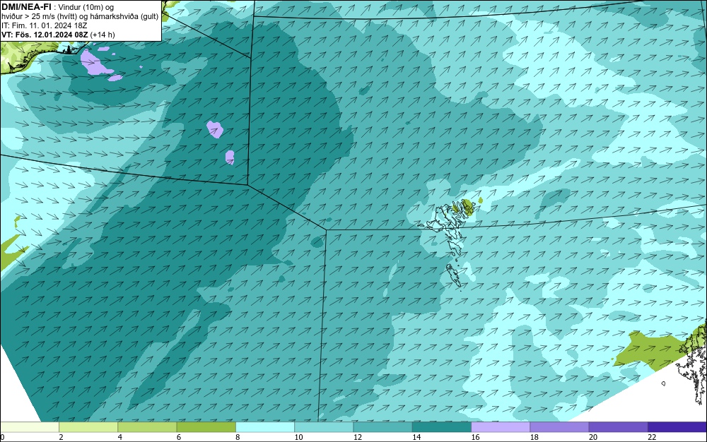
Task: Click the 0–2 m/s palest yellow legend swatch
Action: pos(29,426)
